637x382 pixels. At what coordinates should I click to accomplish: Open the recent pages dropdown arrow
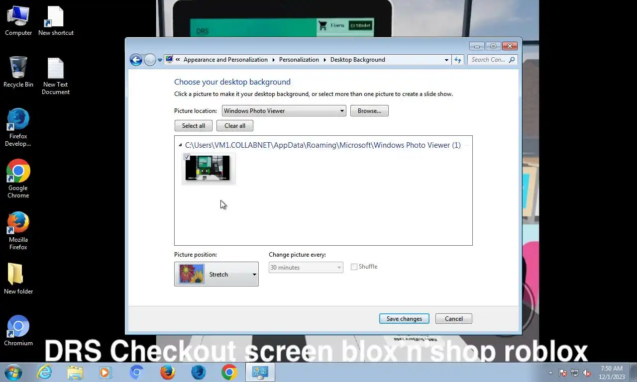click(x=160, y=60)
